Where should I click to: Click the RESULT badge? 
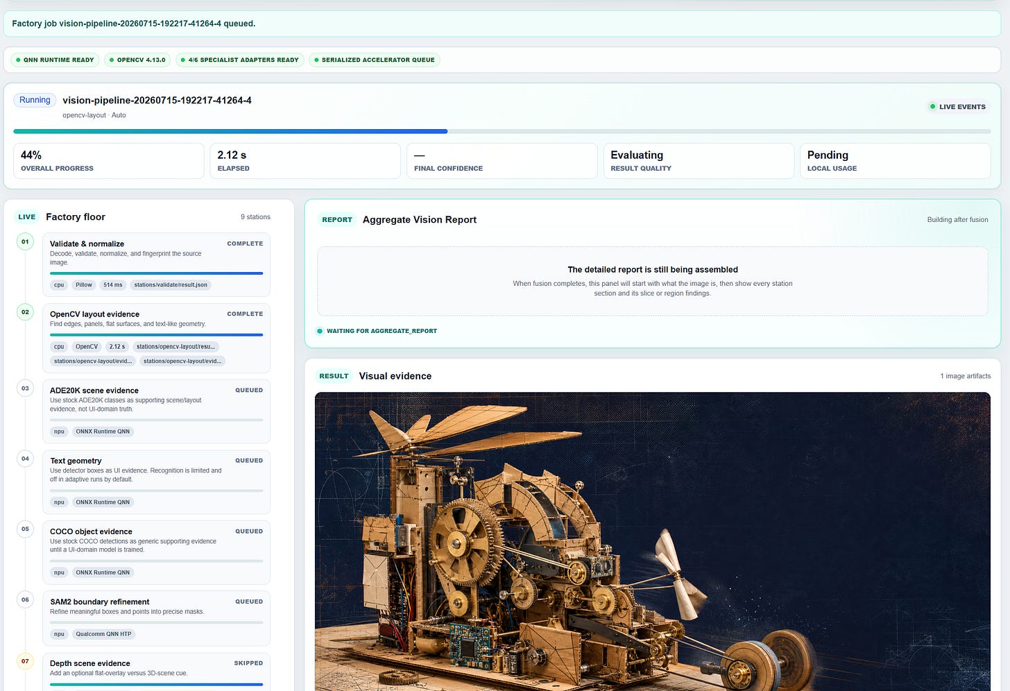point(334,376)
